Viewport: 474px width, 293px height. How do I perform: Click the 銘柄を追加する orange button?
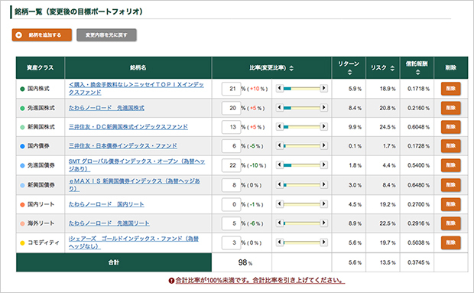tap(42, 34)
